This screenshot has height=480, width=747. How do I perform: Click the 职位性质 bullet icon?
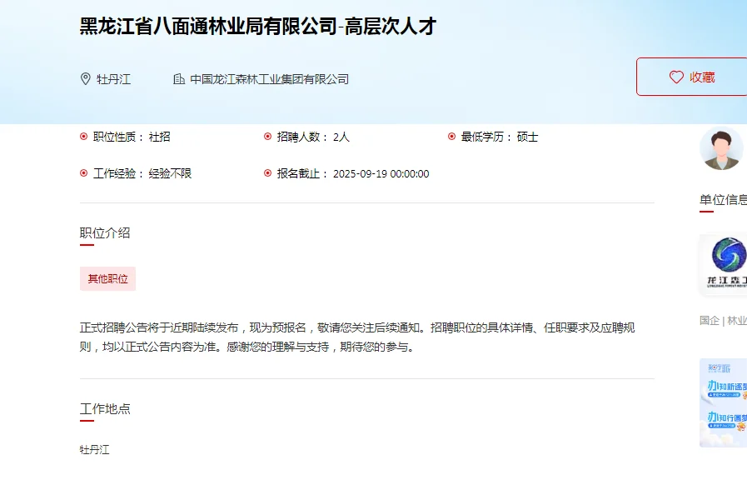[84, 137]
